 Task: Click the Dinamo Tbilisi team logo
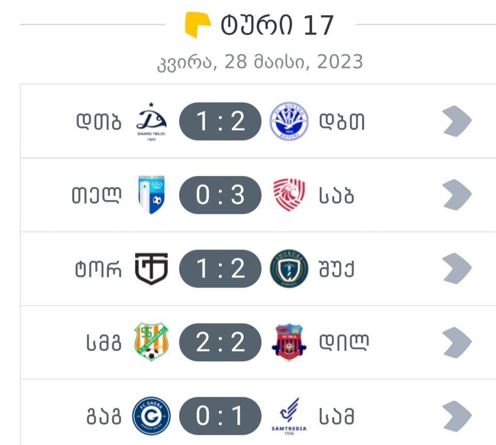(x=151, y=121)
